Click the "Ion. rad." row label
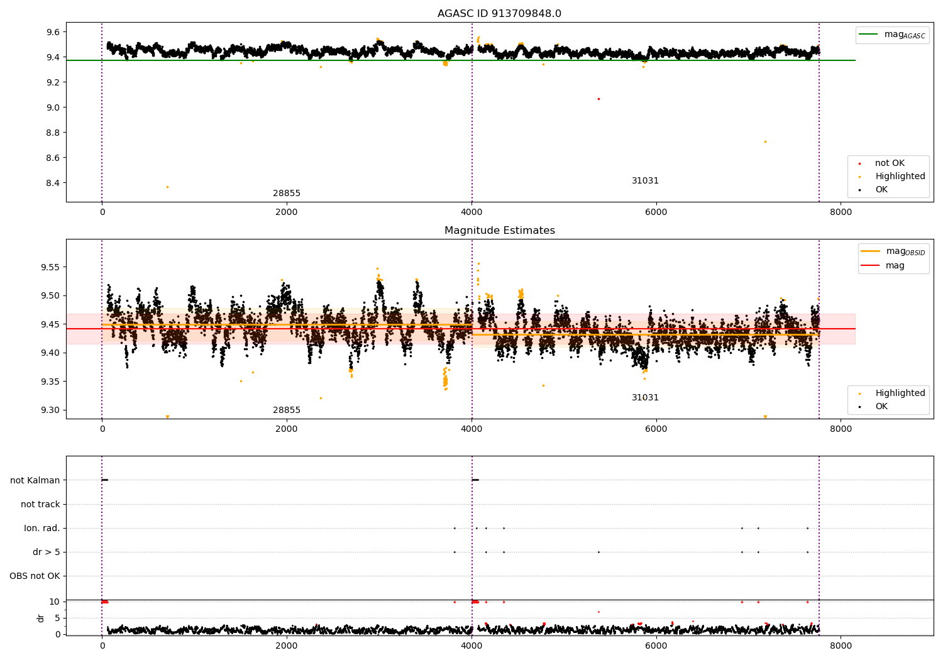943x660 pixels. 42,529
